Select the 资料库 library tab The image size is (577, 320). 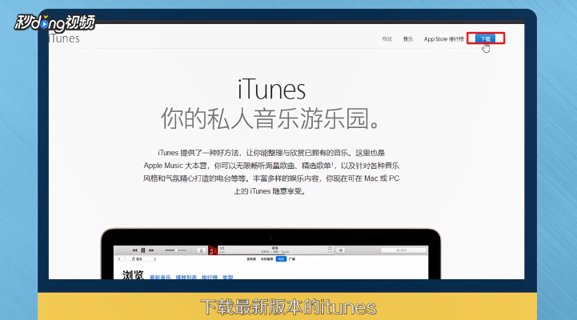click(251, 259)
